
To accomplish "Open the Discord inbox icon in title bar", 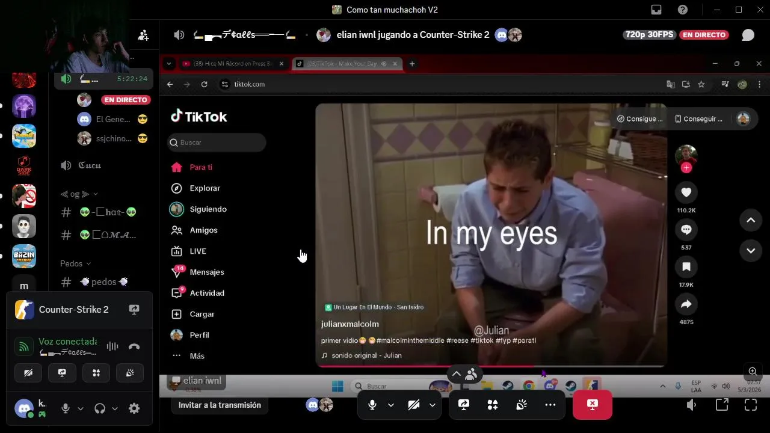I will pos(656,10).
